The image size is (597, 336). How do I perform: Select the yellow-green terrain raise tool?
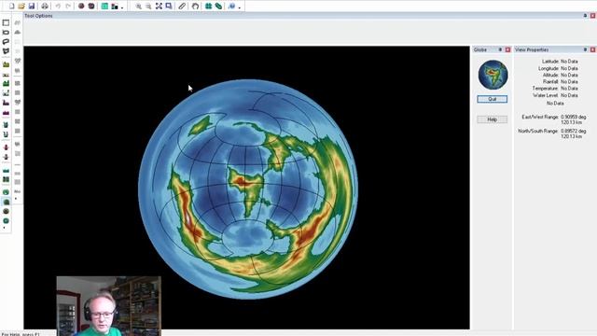(6, 64)
